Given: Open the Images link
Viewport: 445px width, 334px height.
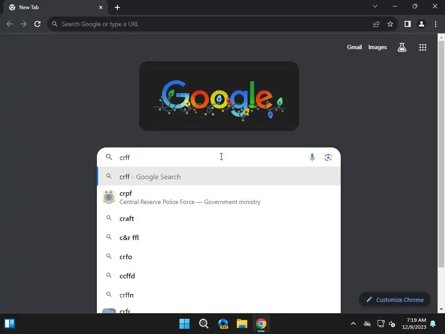Looking at the screenshot, I should point(378,47).
